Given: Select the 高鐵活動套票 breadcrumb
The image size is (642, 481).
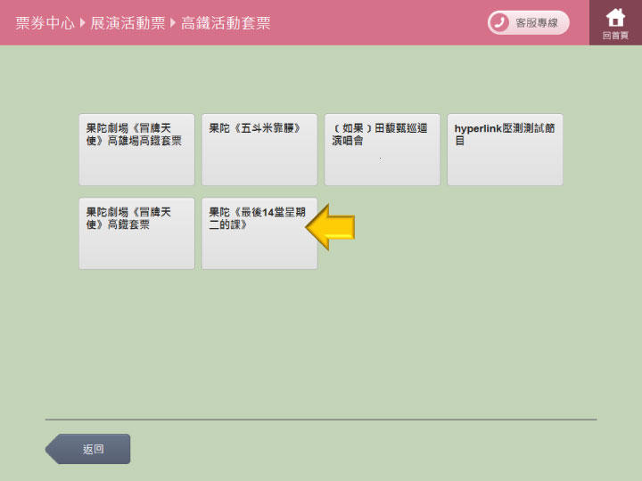Looking at the screenshot, I should click(226, 23).
